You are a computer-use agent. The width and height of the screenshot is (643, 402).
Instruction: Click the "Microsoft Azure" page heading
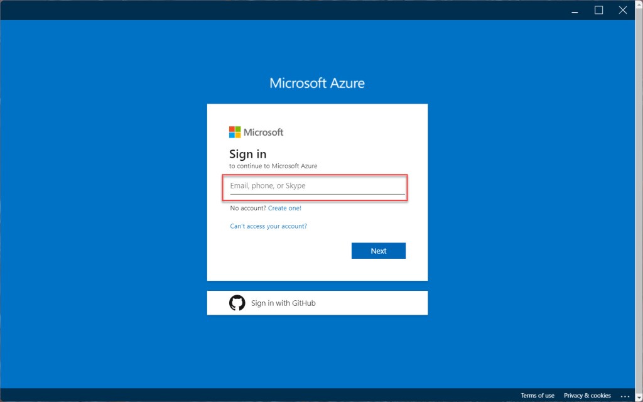pos(317,83)
